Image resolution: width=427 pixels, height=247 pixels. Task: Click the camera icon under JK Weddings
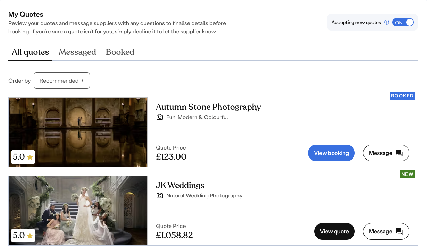160,196
